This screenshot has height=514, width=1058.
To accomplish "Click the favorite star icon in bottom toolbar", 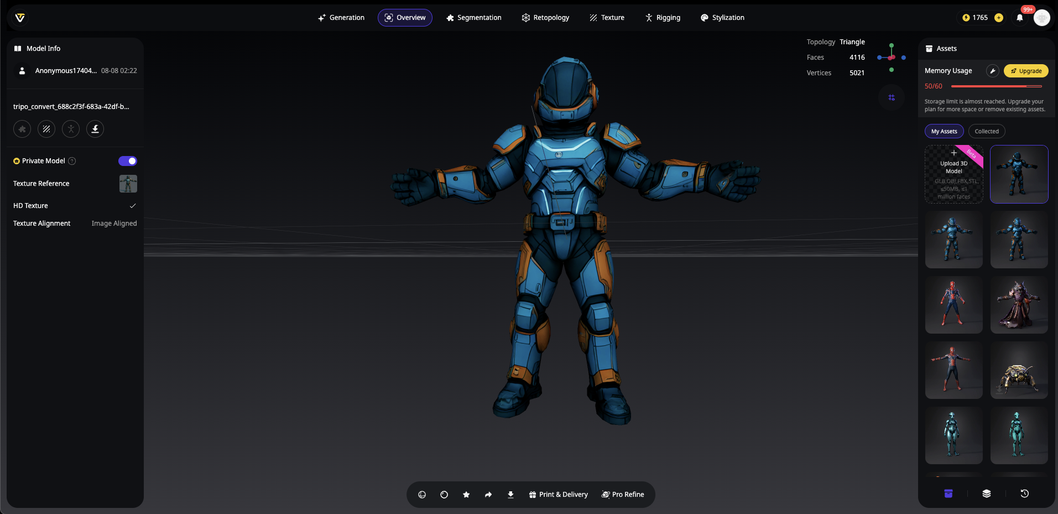I will (x=466, y=495).
